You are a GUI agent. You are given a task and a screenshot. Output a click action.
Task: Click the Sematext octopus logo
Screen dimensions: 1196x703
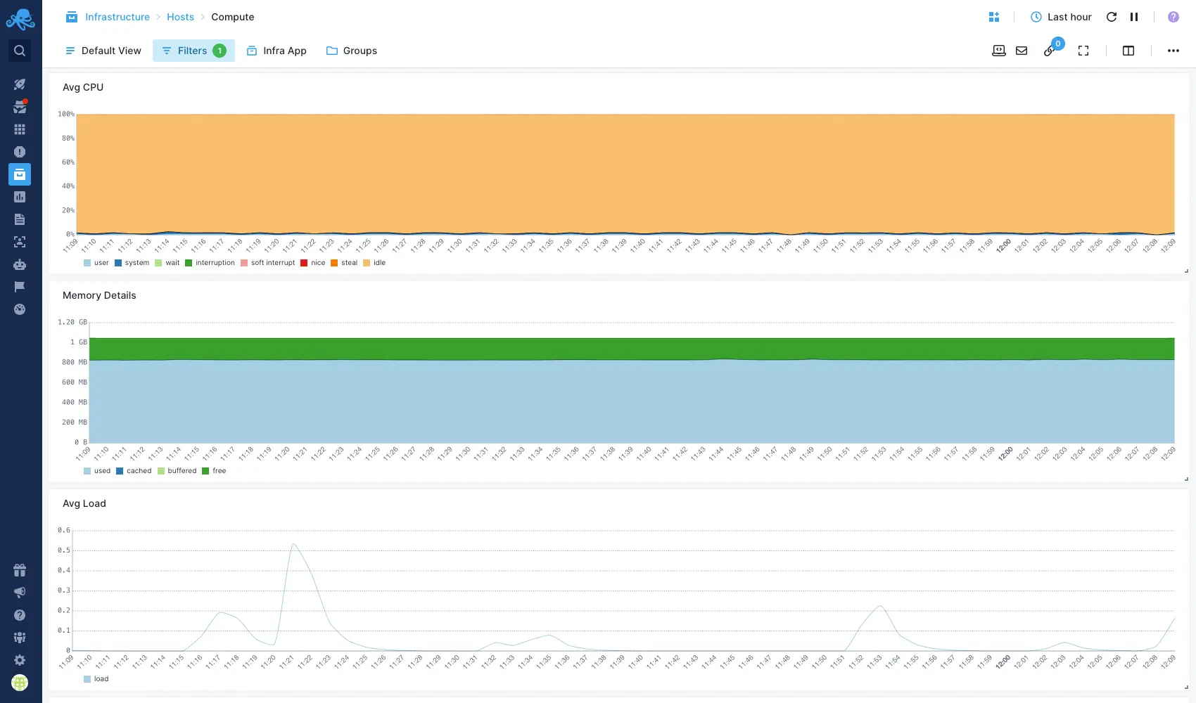tap(20, 19)
